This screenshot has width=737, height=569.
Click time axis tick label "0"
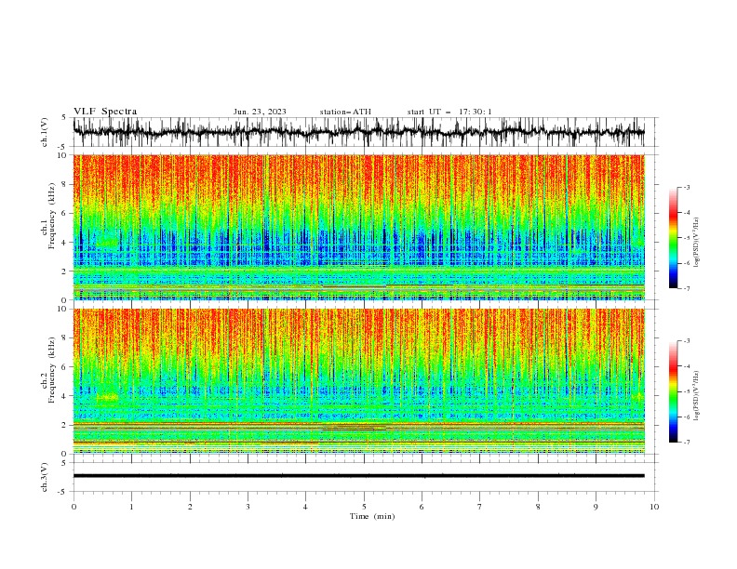[x=74, y=507]
